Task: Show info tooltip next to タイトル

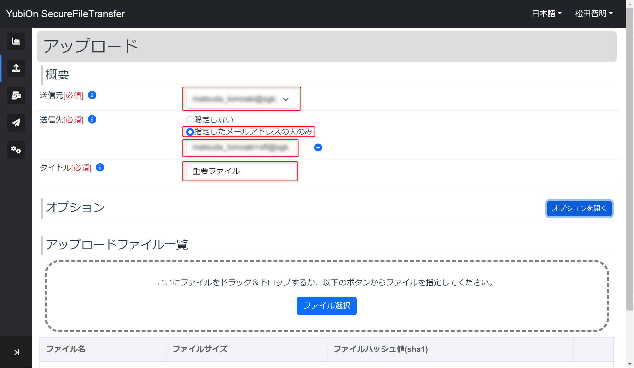Action: point(100,168)
